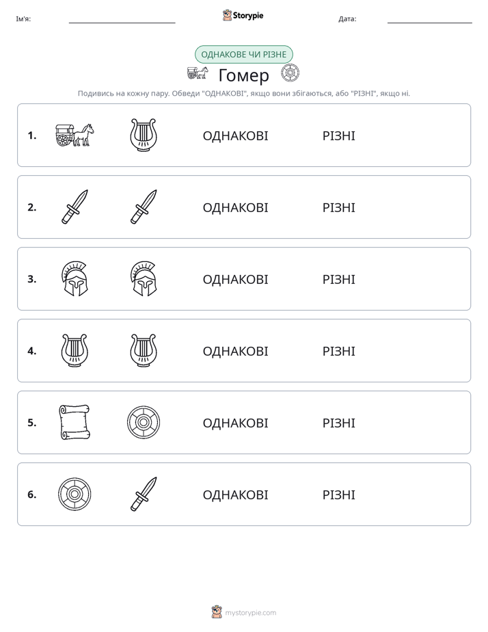This screenshot has height=632, width=488.
Task: Click the left lyre icon in row 4
Action: pos(74,350)
